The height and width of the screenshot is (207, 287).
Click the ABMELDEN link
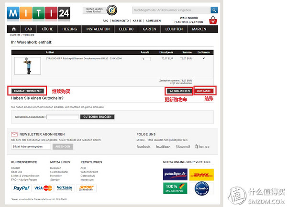click(x=153, y=21)
